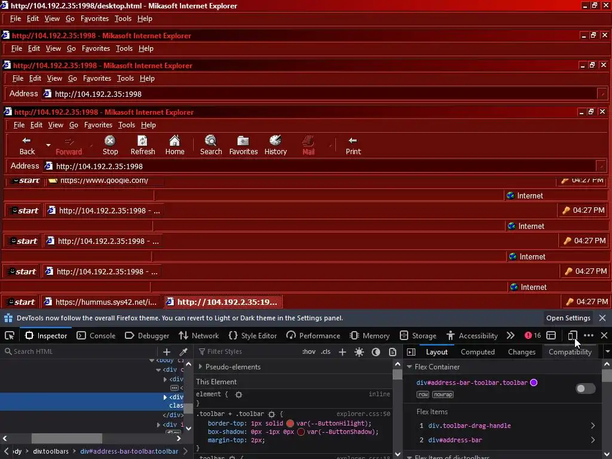Click the ButtonShadow color swatch
Screen dimensions: 612x459
point(301,432)
